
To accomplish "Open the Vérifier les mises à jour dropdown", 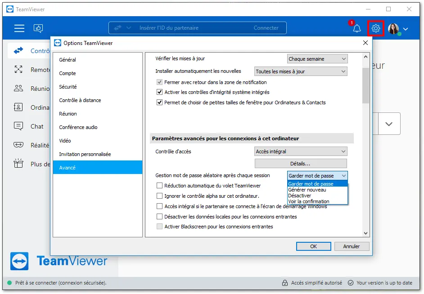I will [x=317, y=59].
